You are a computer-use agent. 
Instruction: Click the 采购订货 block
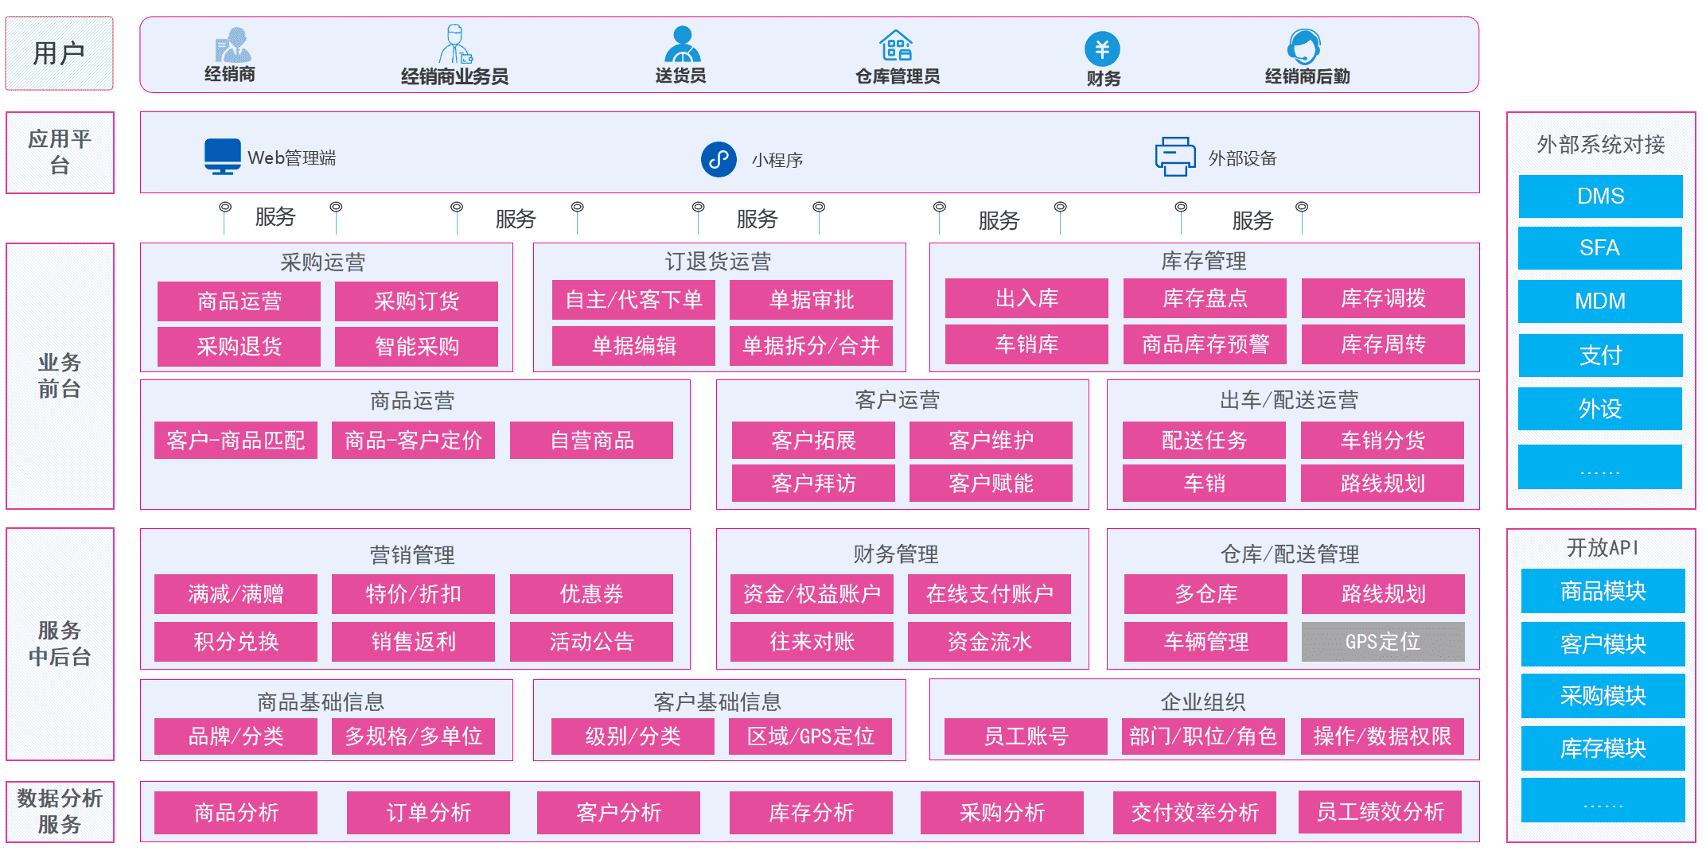(x=416, y=301)
